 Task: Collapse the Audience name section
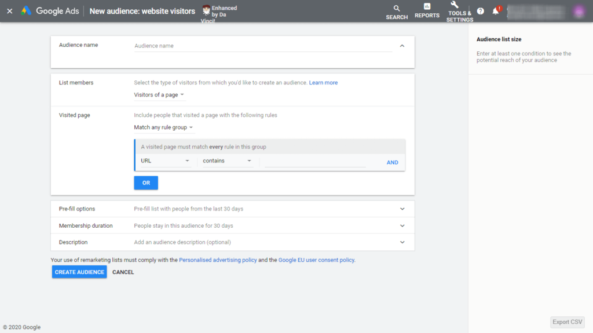point(402,46)
